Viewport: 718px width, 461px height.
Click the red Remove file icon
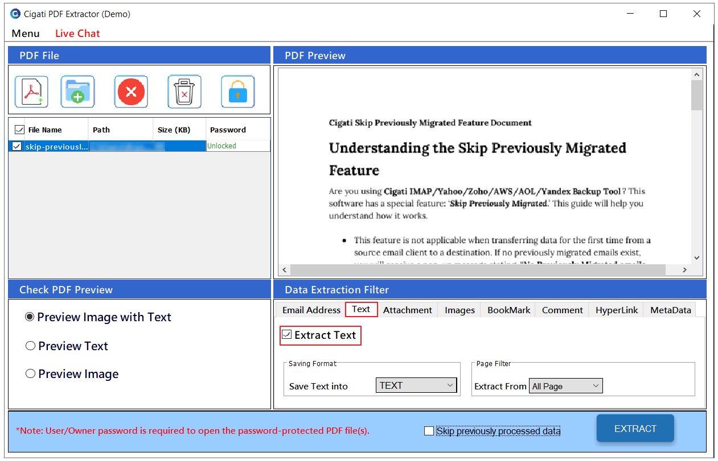131,92
